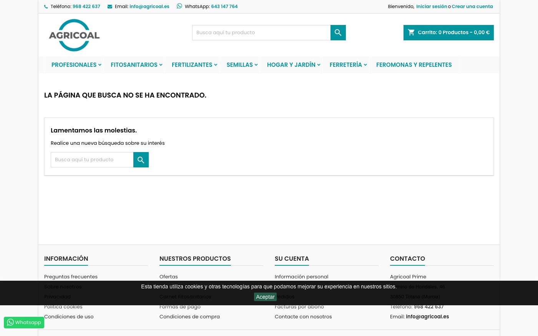
Task: Open Facturas por abono footer link
Action: click(x=299, y=307)
